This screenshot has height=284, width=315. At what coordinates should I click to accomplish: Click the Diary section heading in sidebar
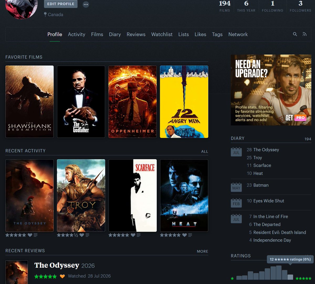[x=238, y=138]
